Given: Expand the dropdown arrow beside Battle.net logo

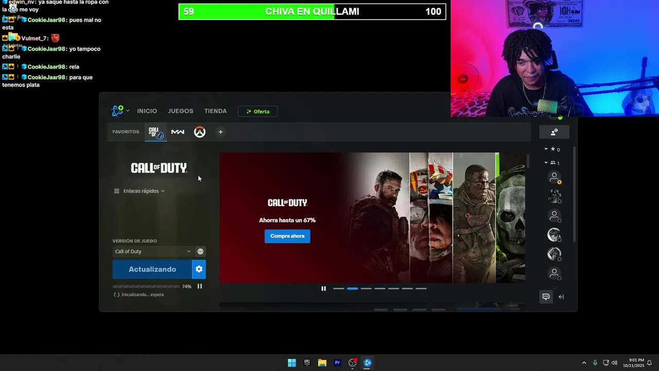Looking at the screenshot, I should click(127, 111).
